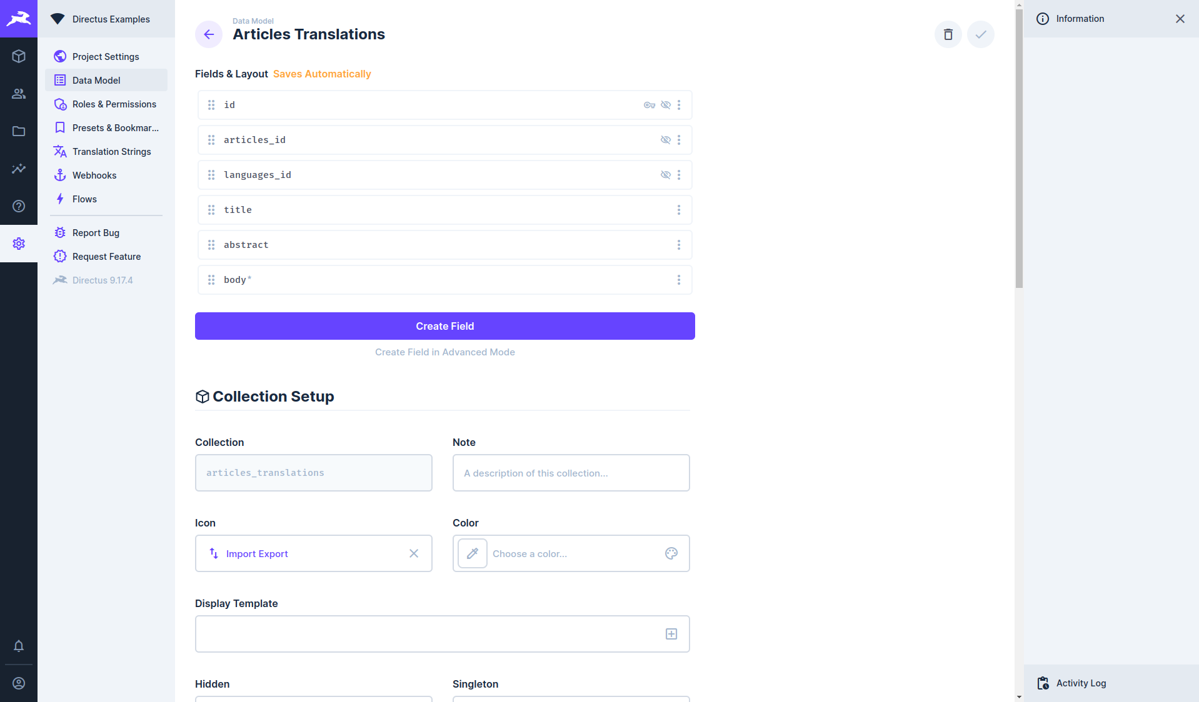Choose a collection color via the palette icon
1199x702 pixels.
(671, 553)
